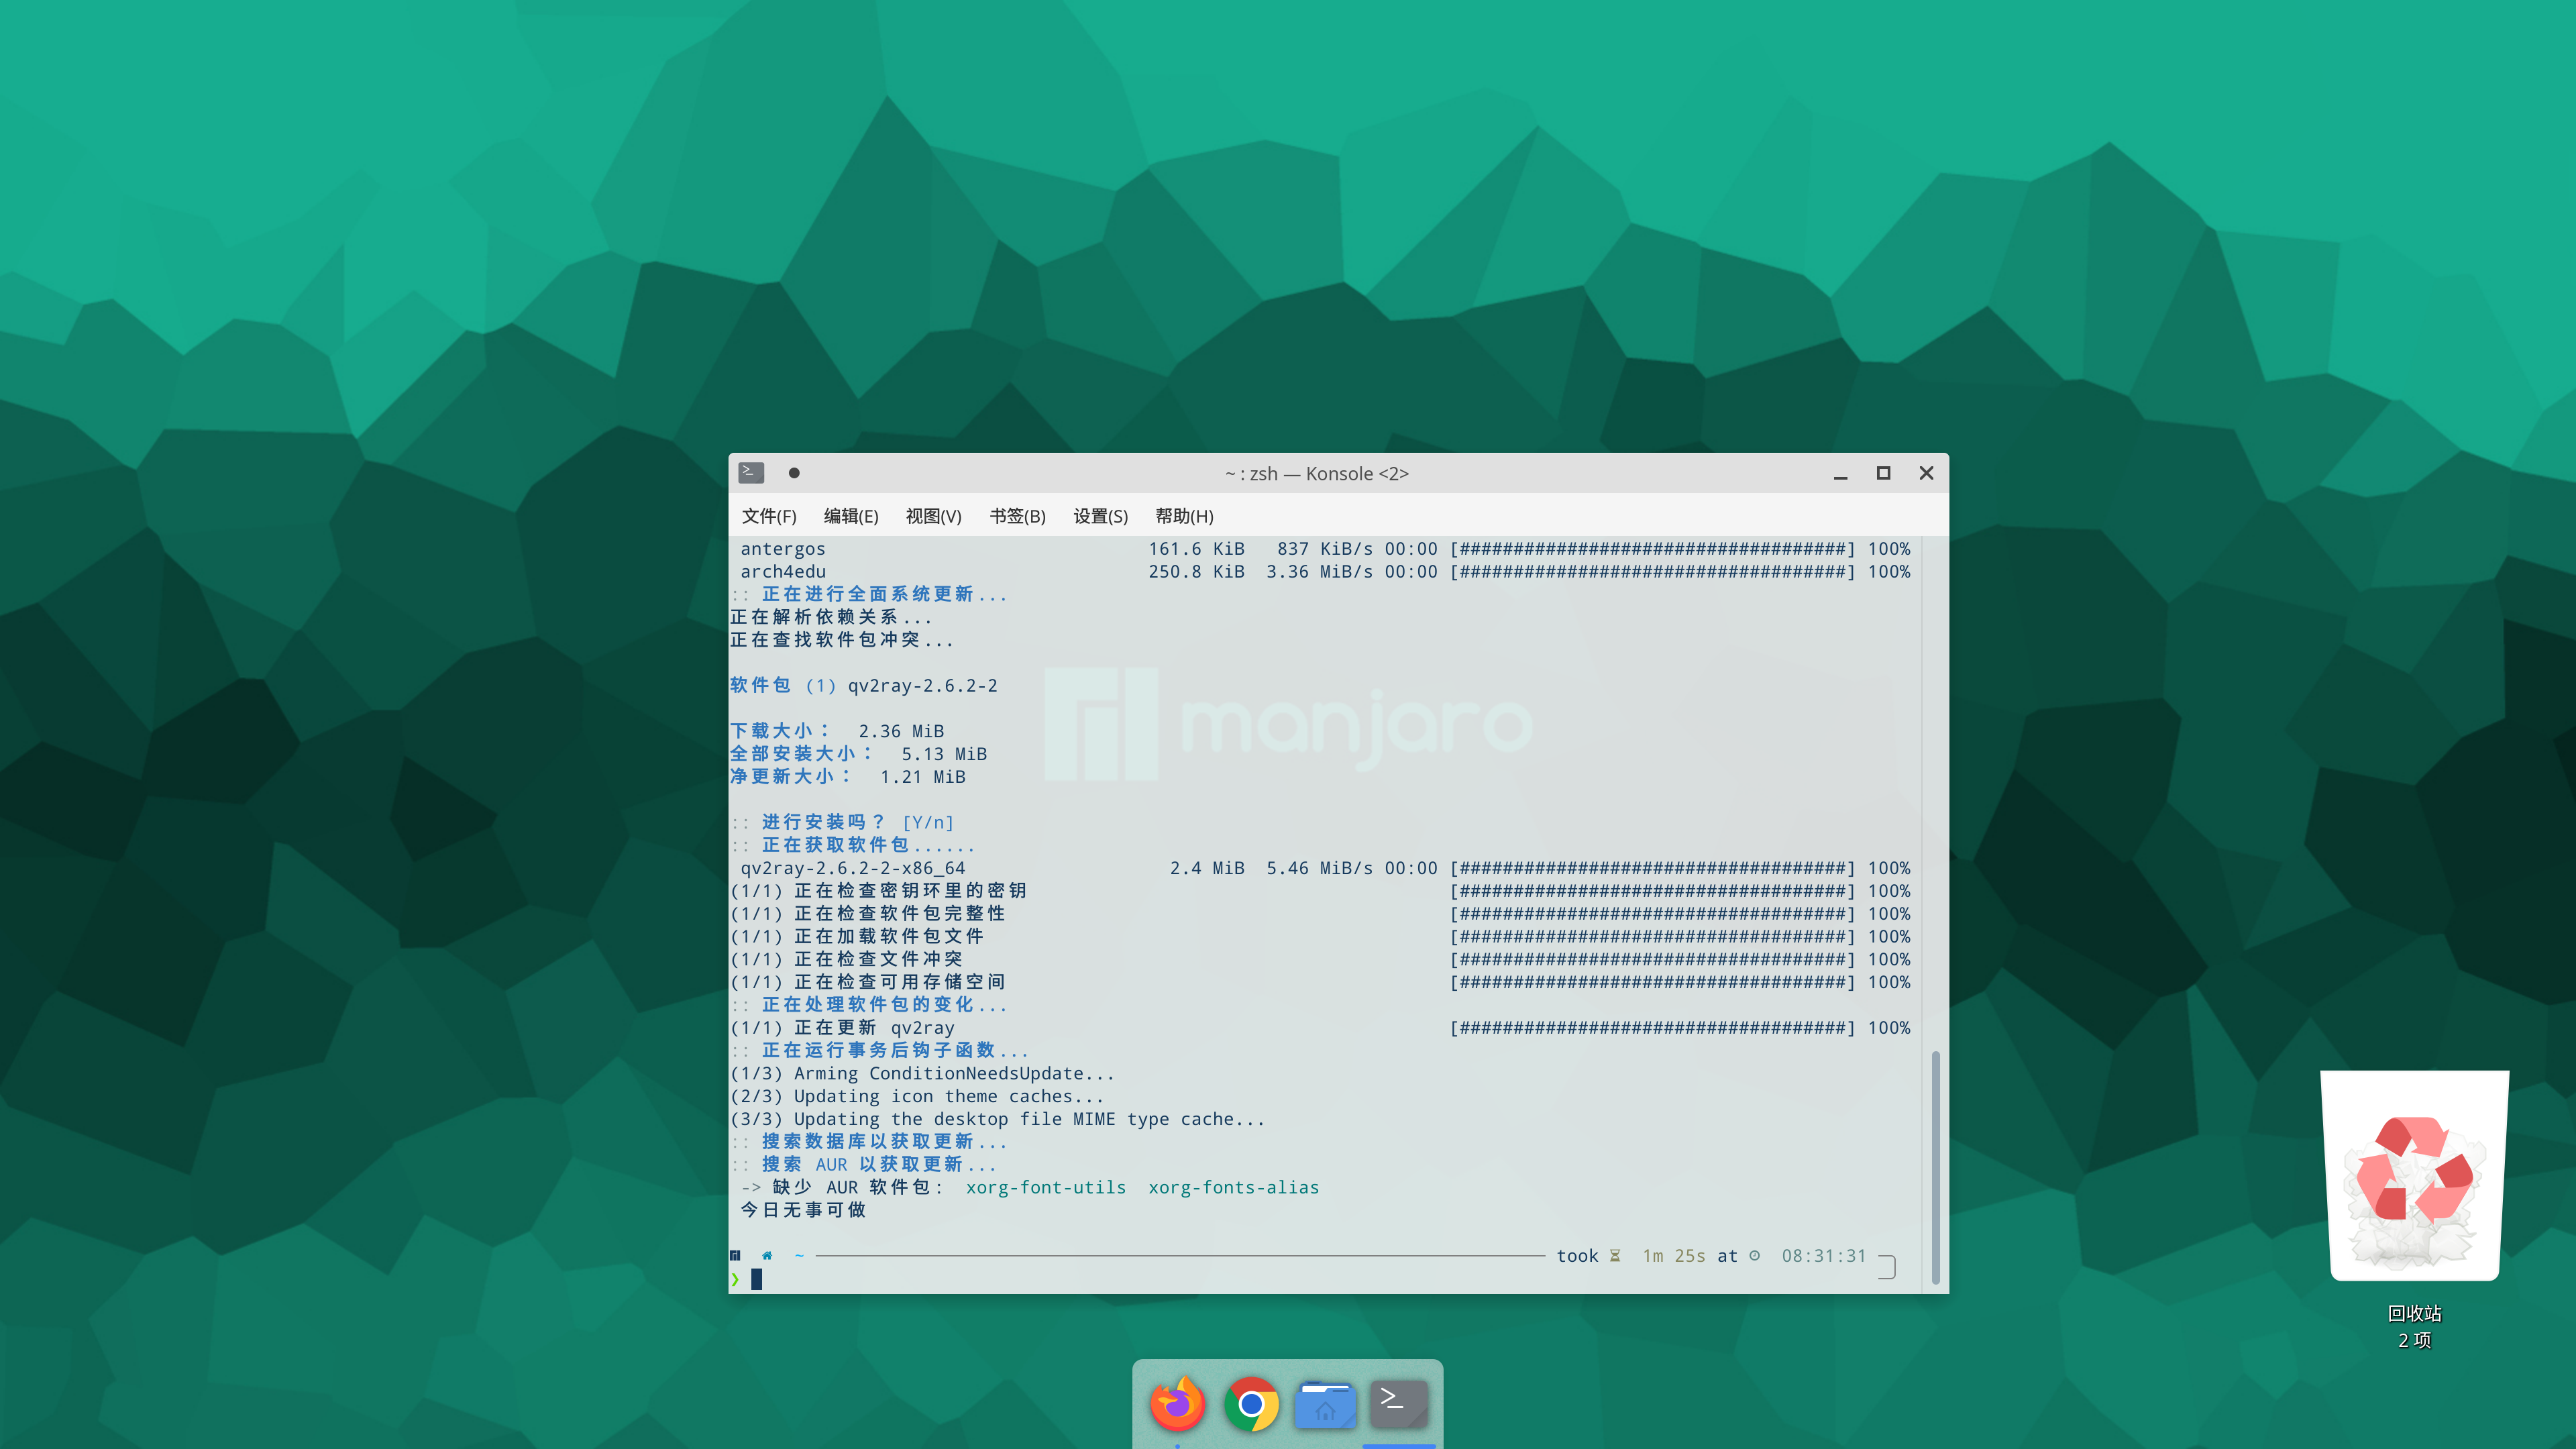Click the home icon in the prompt
Image resolution: width=2576 pixels, height=1449 pixels.
pyautogui.click(x=767, y=1255)
